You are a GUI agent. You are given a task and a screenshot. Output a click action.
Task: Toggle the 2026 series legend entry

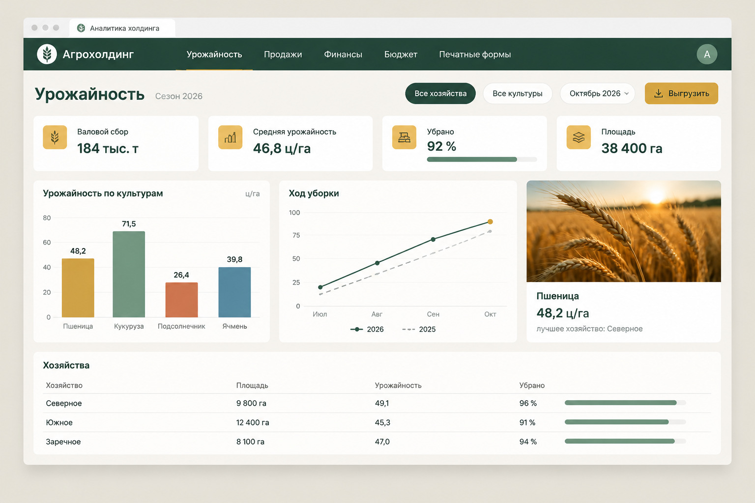click(x=367, y=329)
